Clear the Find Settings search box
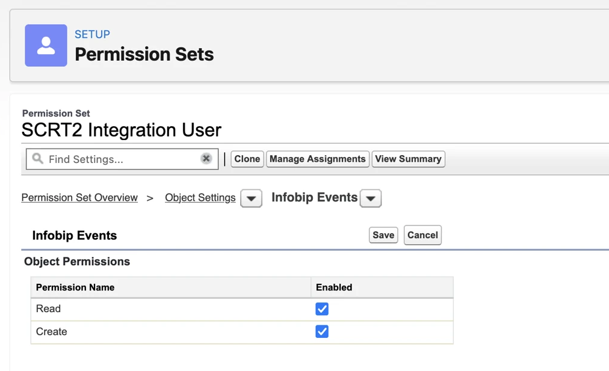Screen dimensions: 609x371 [206, 158]
